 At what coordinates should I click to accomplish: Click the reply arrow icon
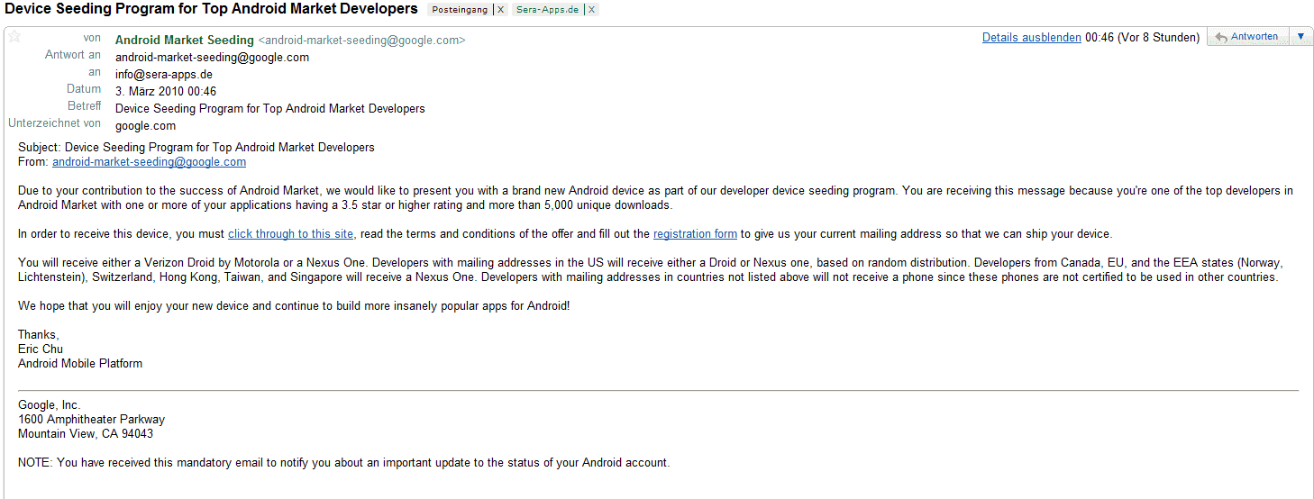tap(1222, 37)
